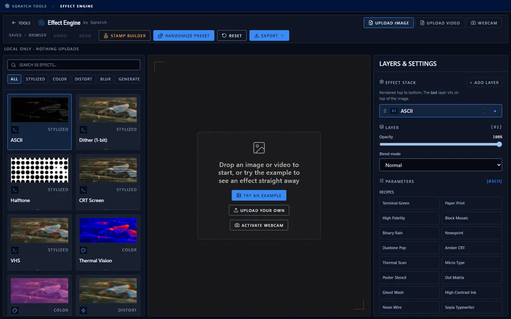Viewport: 511px width, 319px height.
Task: Click the Undo button
Action: (60, 36)
